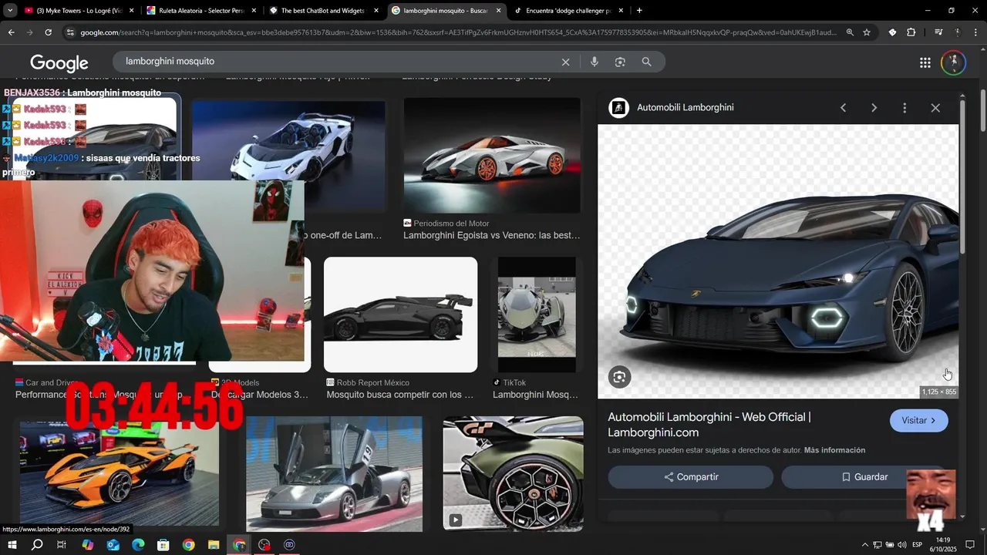This screenshot has width=987, height=555.
Task: Show hidden system tray icons
Action: point(864,545)
